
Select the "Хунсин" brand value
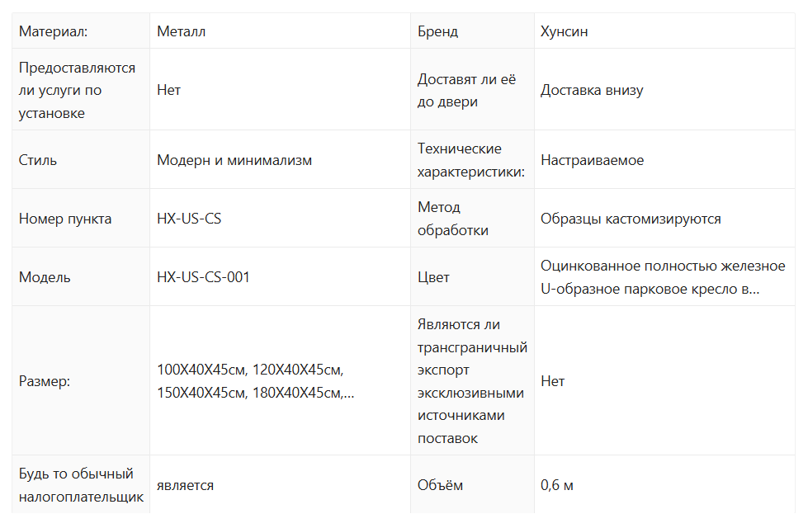tap(564, 31)
